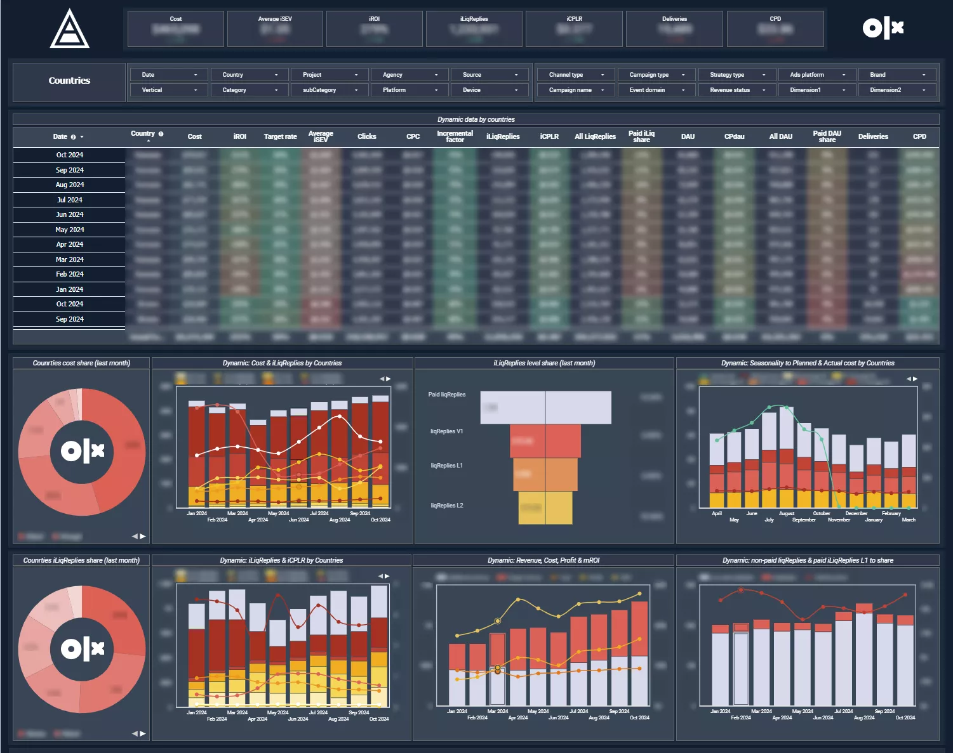Open the Campaign name dropdown

(x=576, y=90)
